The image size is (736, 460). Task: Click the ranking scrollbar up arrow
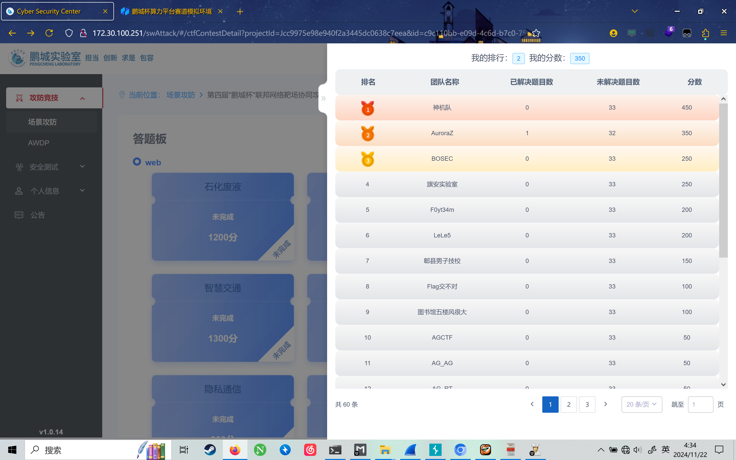pyautogui.click(x=723, y=99)
